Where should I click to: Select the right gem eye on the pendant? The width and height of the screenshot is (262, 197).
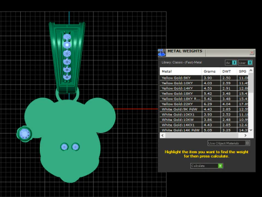[x=75, y=147]
